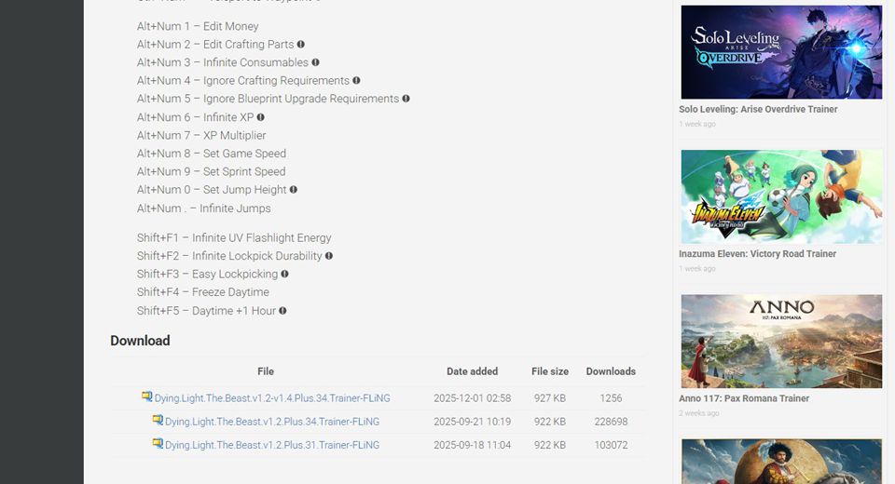Open Solo Leveling: Arise Overdrive Trainer link
The width and height of the screenshot is (895, 484).
(x=758, y=109)
